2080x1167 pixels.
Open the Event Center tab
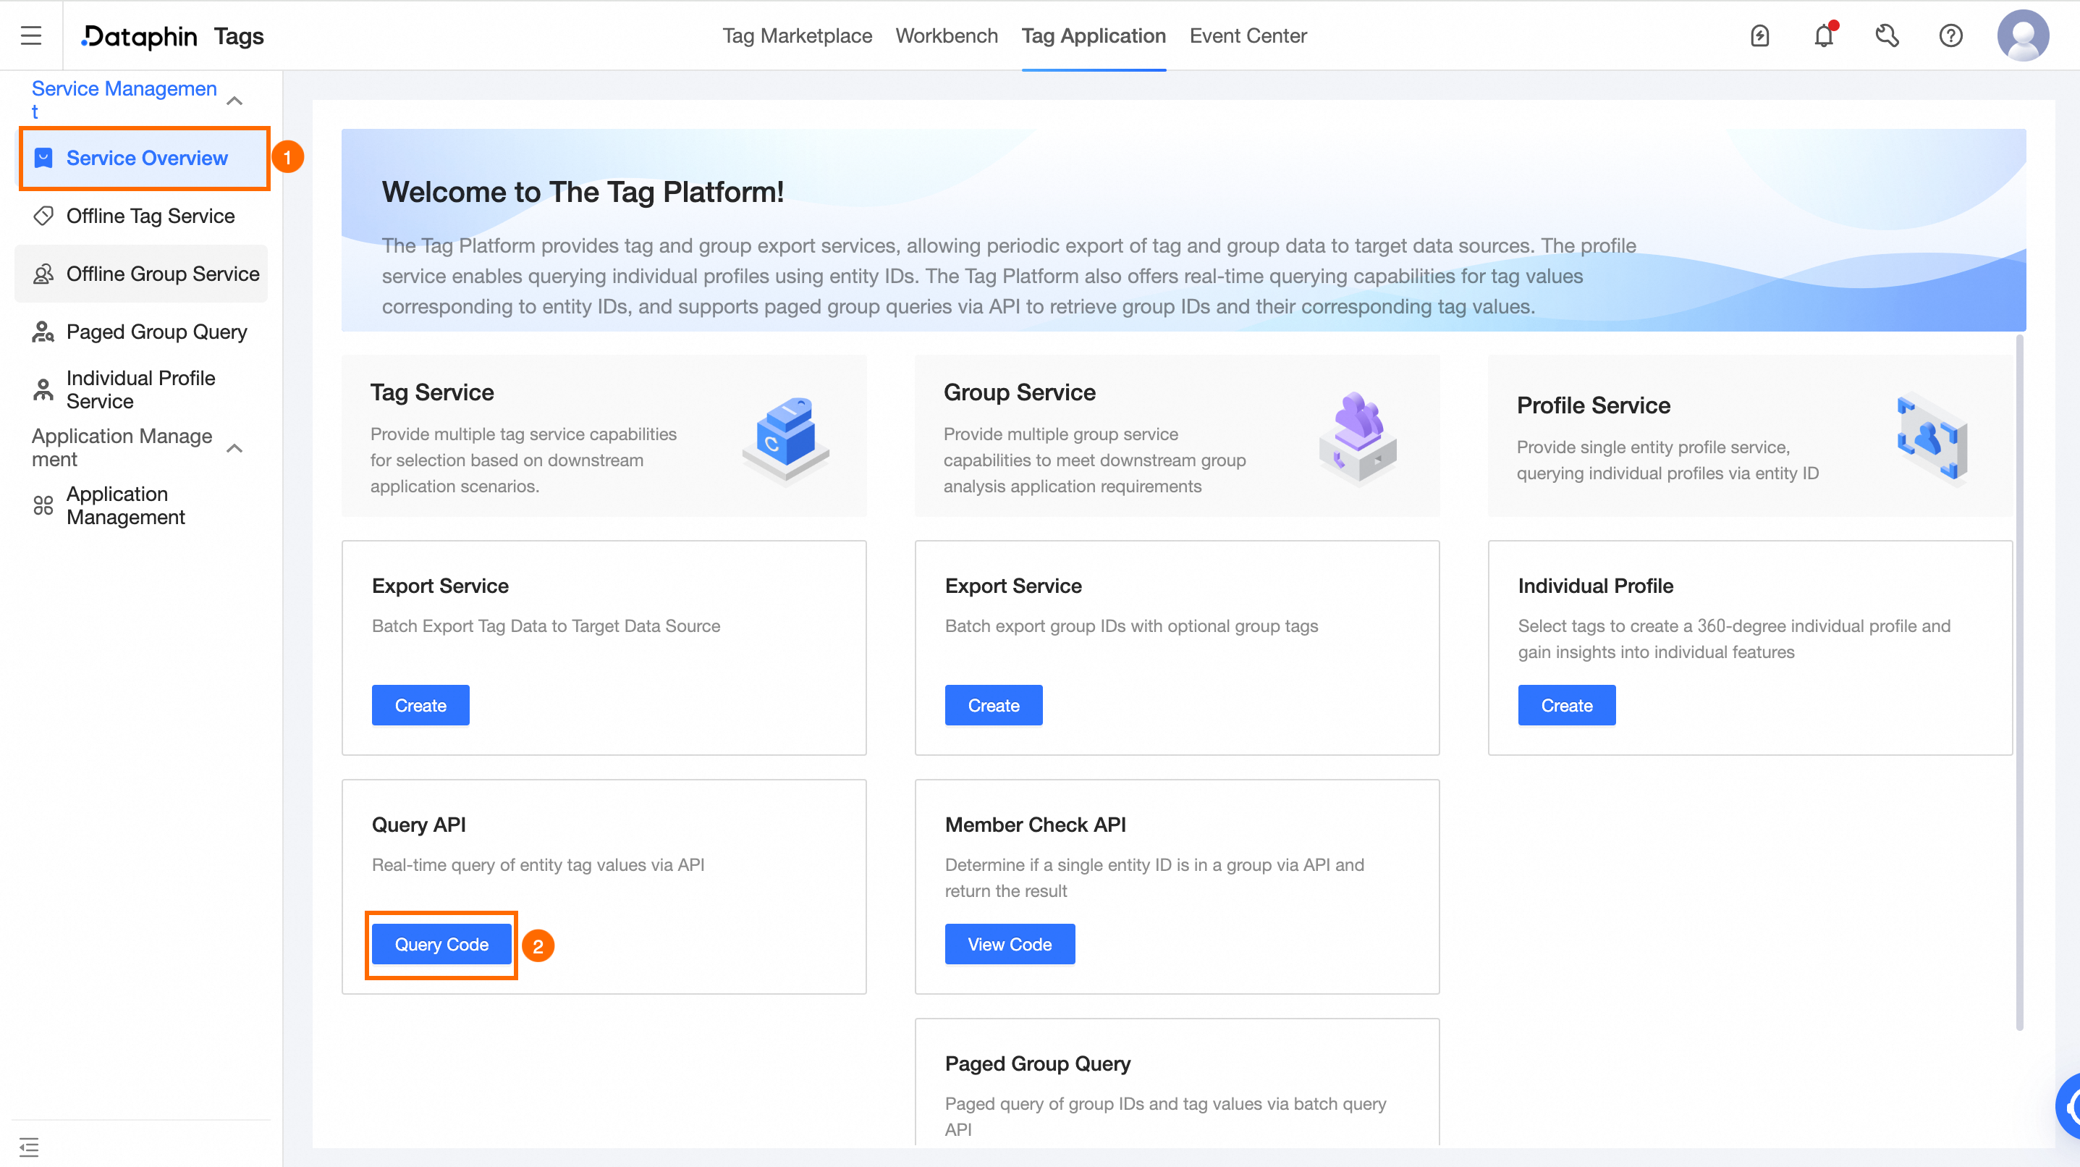1248,35
